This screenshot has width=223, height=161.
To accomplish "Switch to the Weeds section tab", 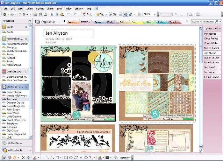I will pos(73,22).
